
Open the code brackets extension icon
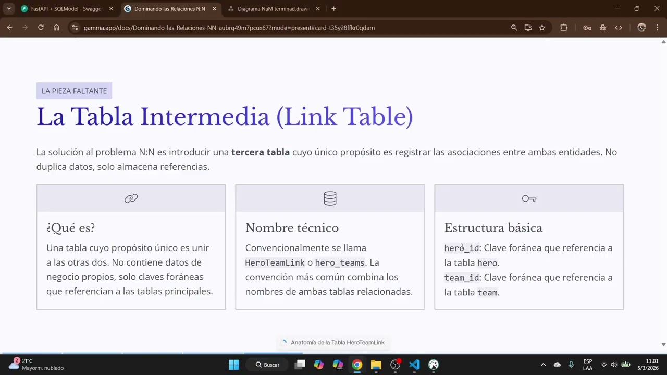(x=619, y=28)
